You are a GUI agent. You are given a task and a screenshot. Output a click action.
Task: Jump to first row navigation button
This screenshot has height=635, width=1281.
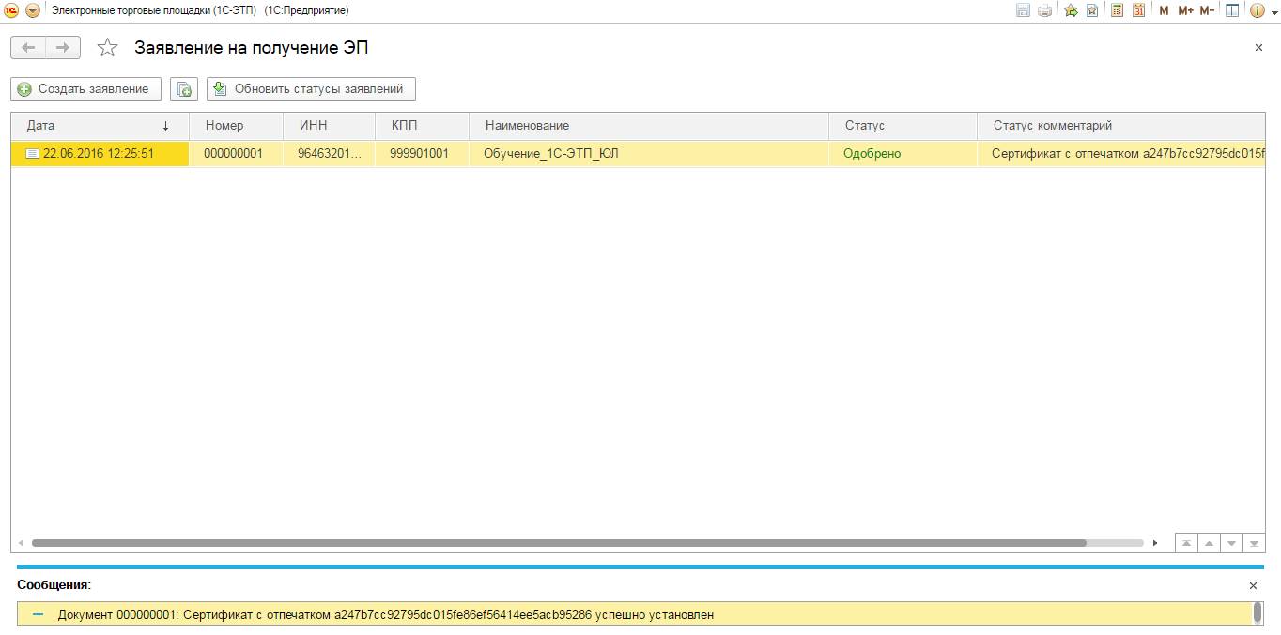tap(1188, 543)
